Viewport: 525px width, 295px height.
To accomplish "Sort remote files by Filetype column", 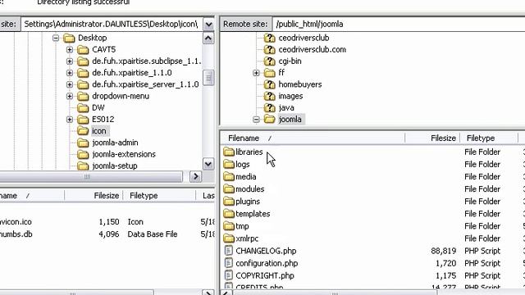I will (489, 138).
